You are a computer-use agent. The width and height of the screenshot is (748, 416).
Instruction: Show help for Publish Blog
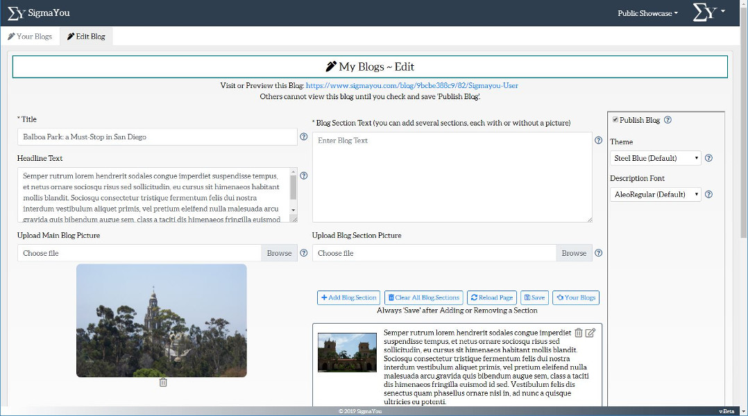[668, 120]
